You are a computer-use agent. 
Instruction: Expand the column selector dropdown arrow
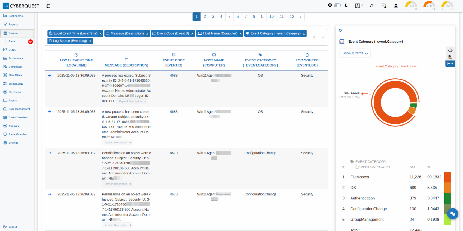click(x=323, y=37)
